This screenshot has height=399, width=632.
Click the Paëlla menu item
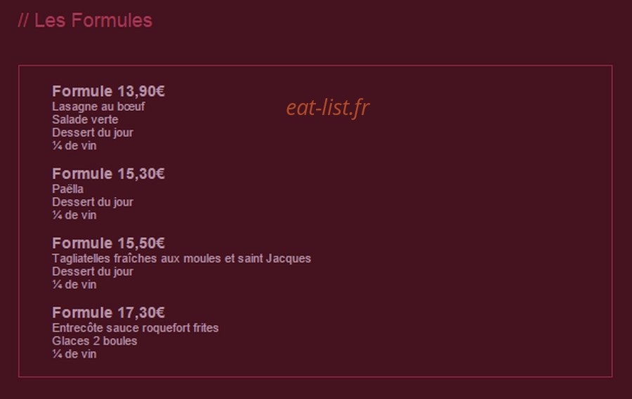pos(67,189)
